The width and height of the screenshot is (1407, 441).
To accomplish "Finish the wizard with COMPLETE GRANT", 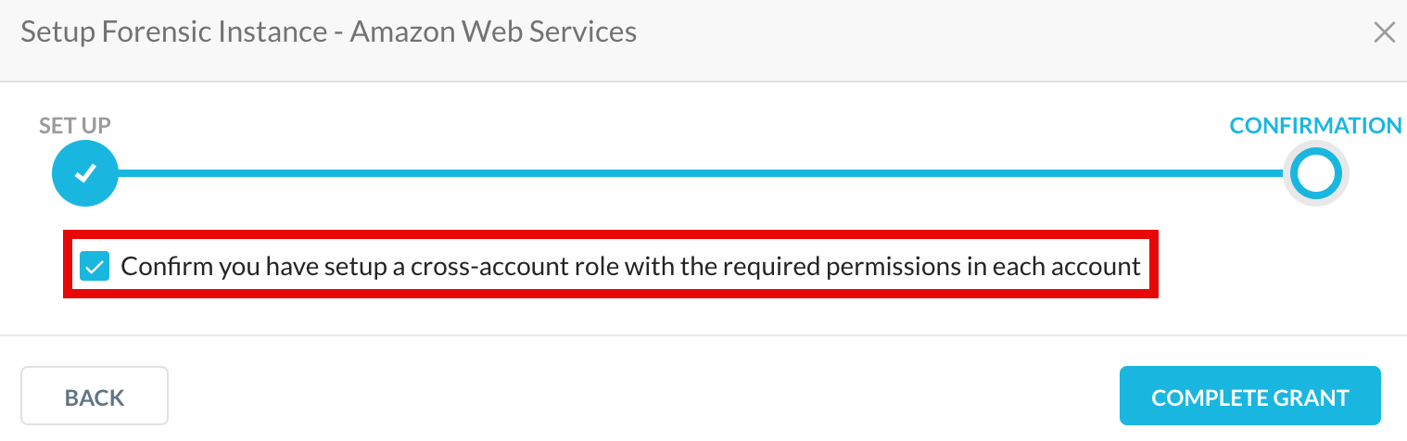I will [x=1249, y=397].
